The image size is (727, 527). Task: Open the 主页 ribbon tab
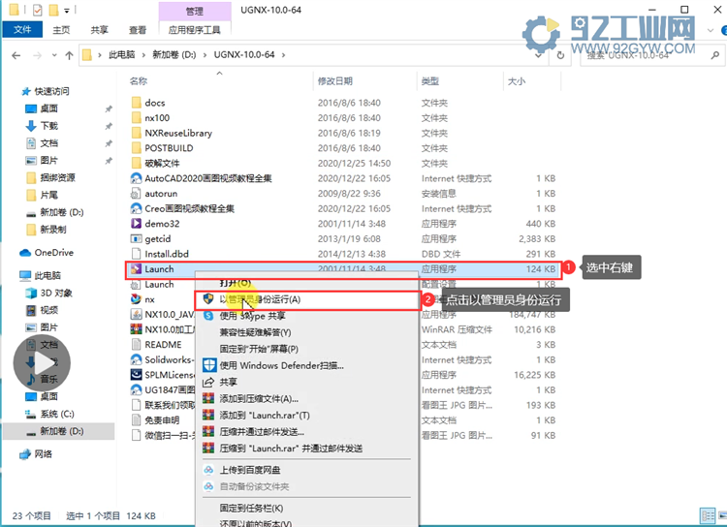(x=61, y=30)
